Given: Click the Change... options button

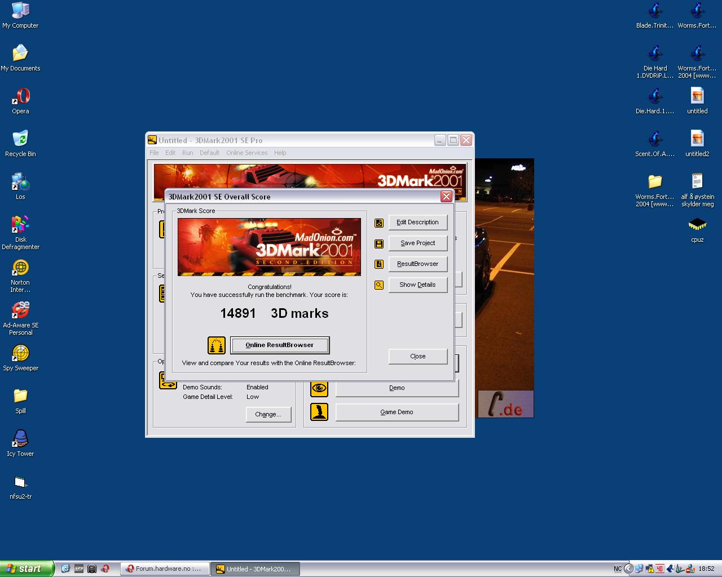Looking at the screenshot, I should [x=268, y=415].
